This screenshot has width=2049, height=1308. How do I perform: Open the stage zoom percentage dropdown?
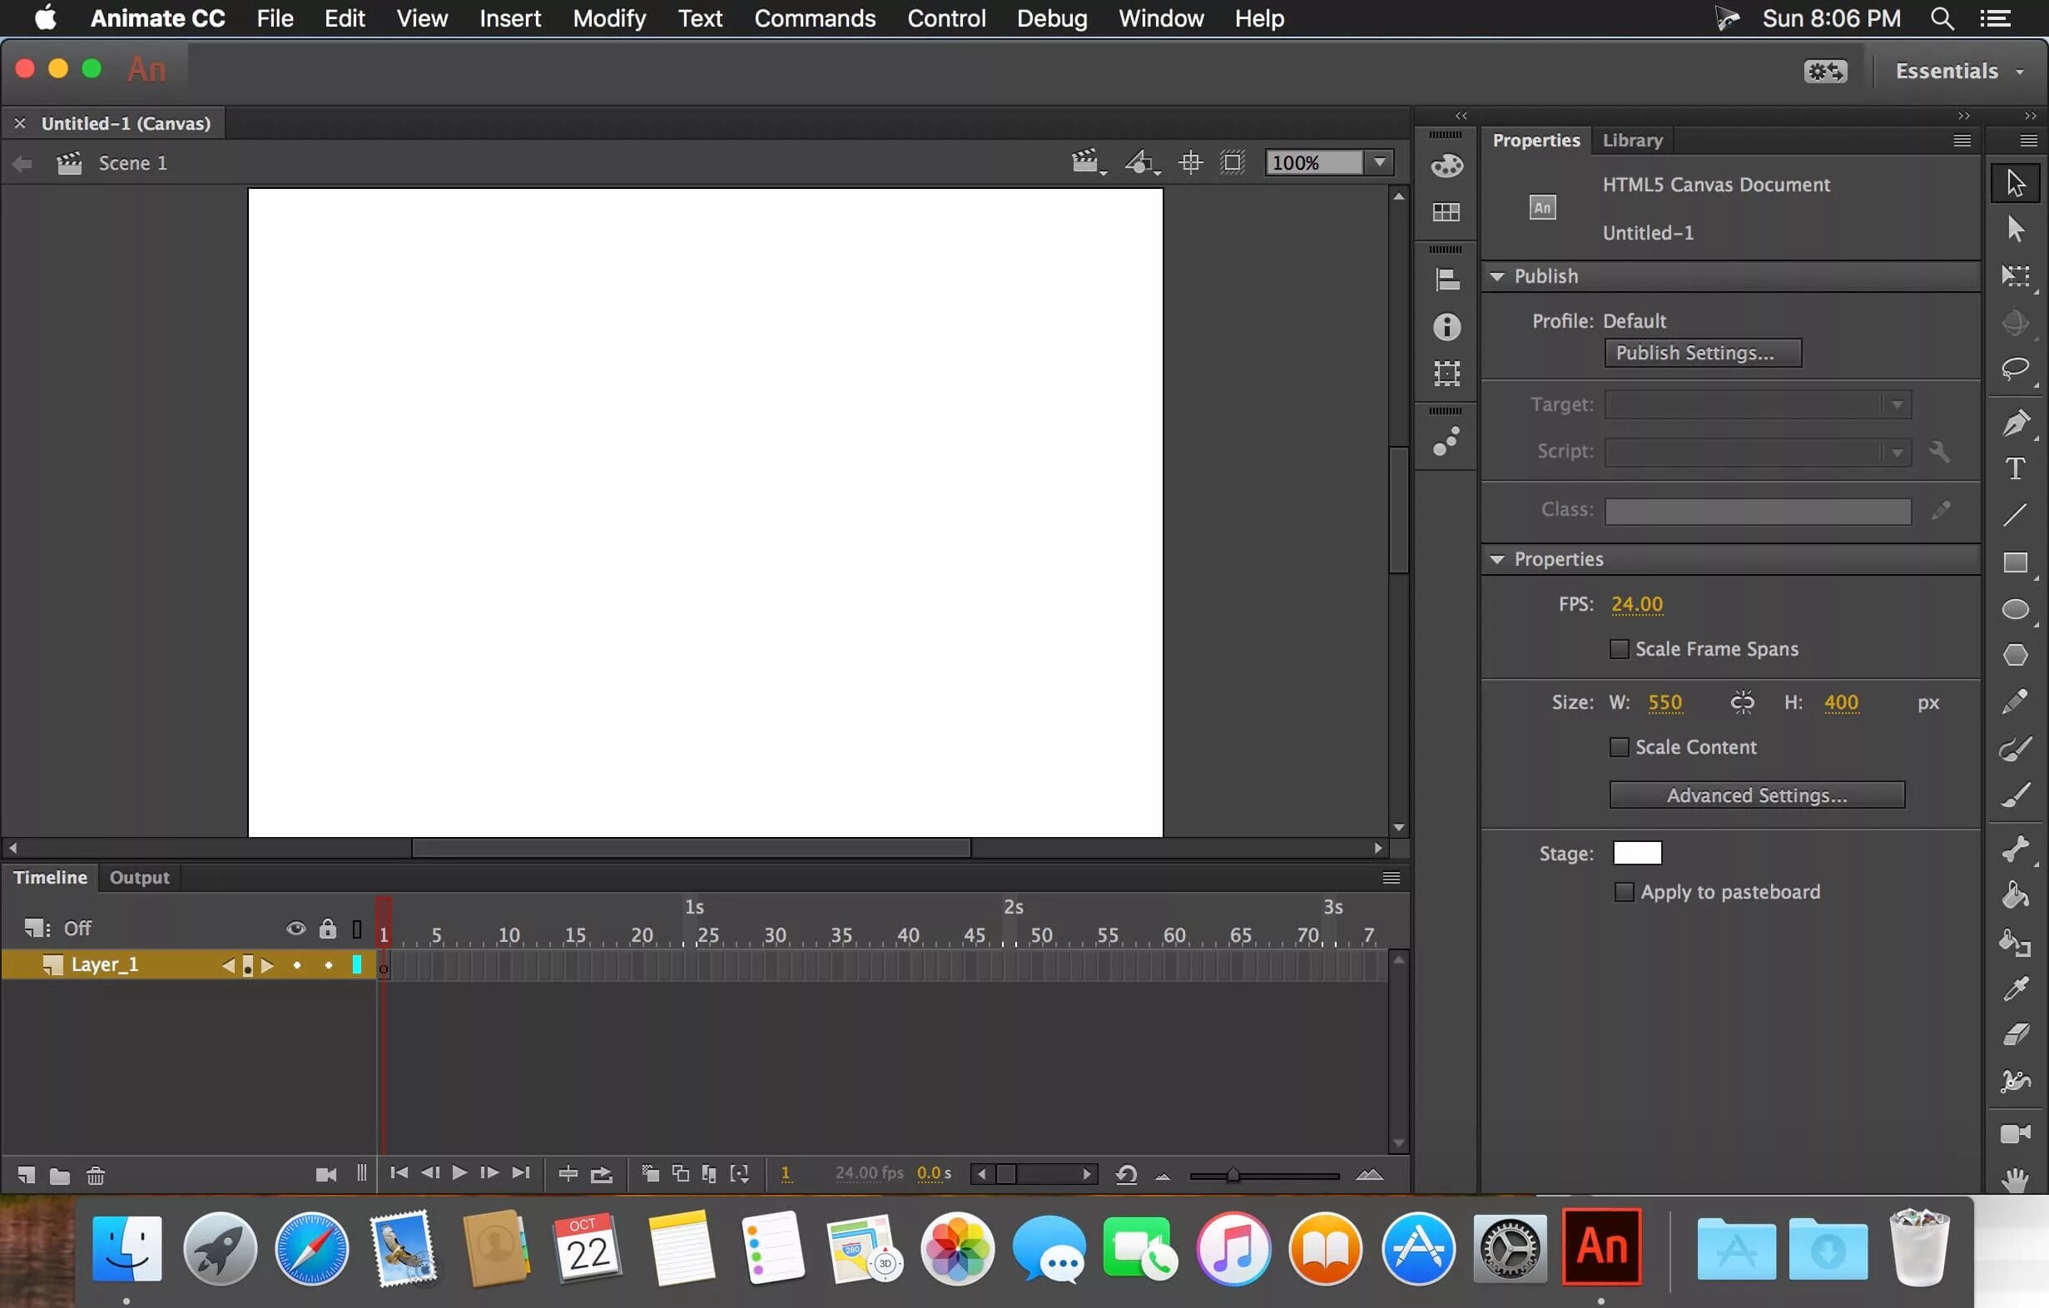[1379, 161]
